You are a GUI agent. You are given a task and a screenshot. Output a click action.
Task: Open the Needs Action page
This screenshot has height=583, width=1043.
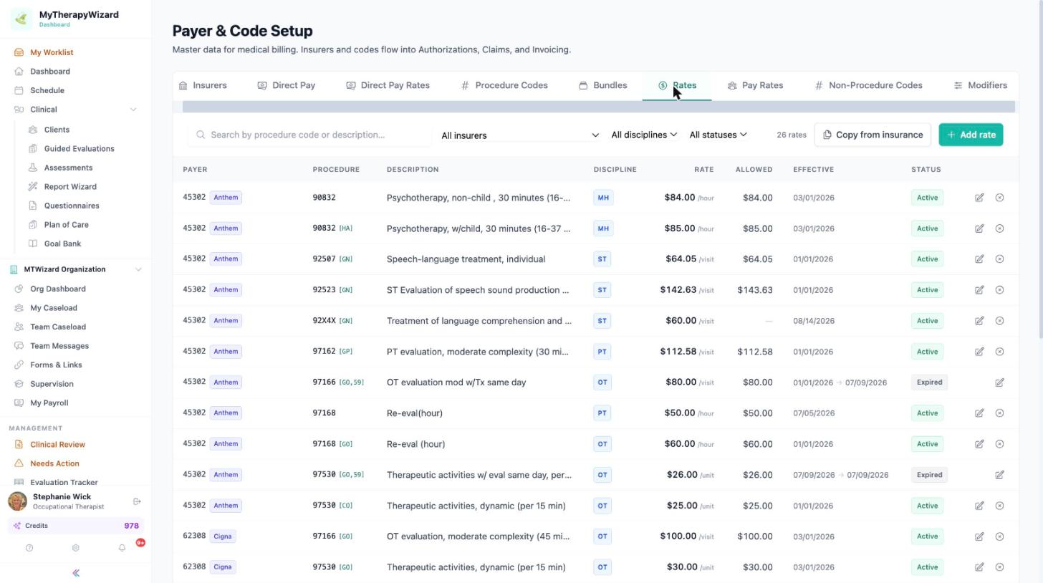pyautogui.click(x=54, y=463)
